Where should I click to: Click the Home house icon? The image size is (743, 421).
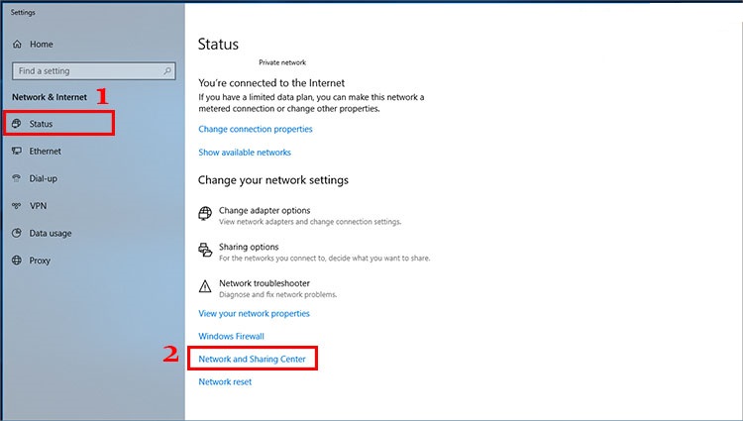point(17,44)
